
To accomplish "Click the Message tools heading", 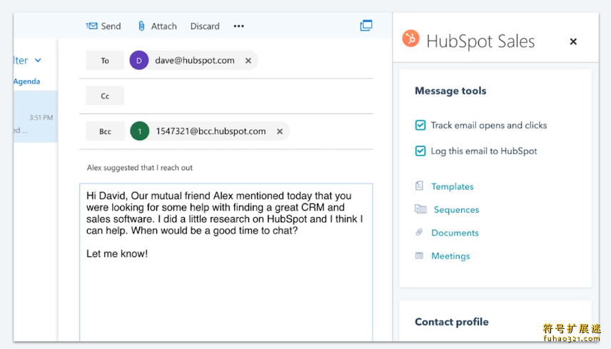I will coord(450,91).
